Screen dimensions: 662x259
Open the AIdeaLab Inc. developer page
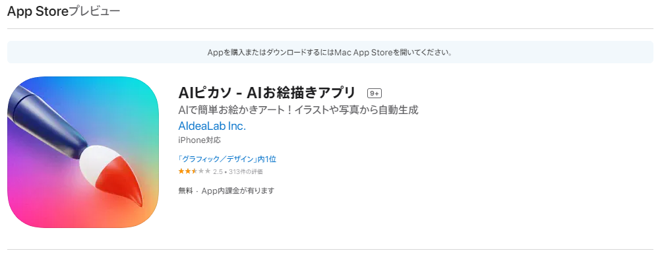pyautogui.click(x=212, y=126)
